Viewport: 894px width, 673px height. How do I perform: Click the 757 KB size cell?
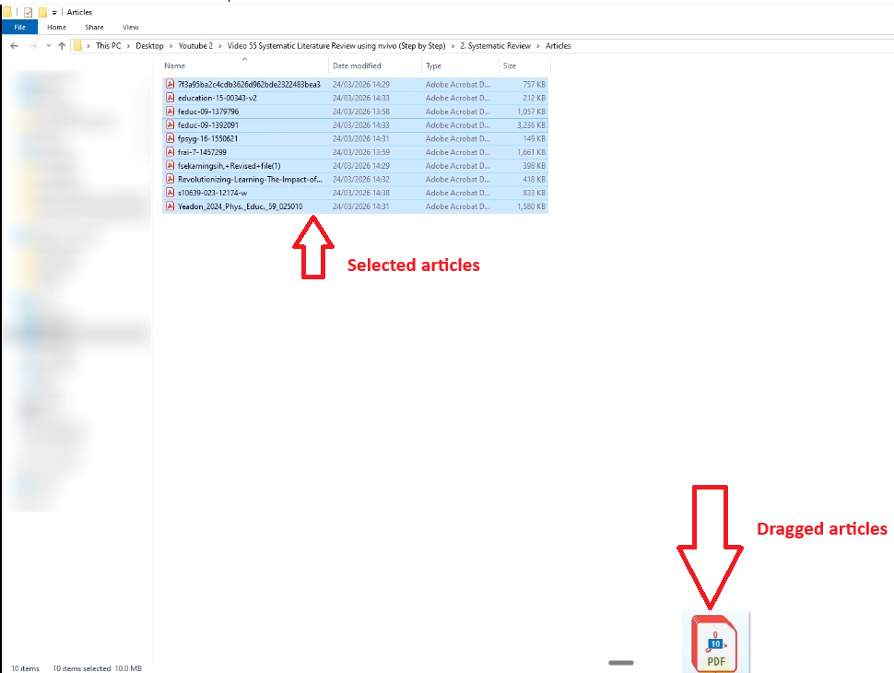click(x=535, y=84)
